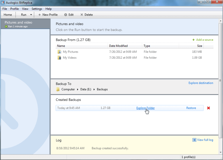
Task: Click the green plus icon beside Add a source
Action: [x=193, y=40]
